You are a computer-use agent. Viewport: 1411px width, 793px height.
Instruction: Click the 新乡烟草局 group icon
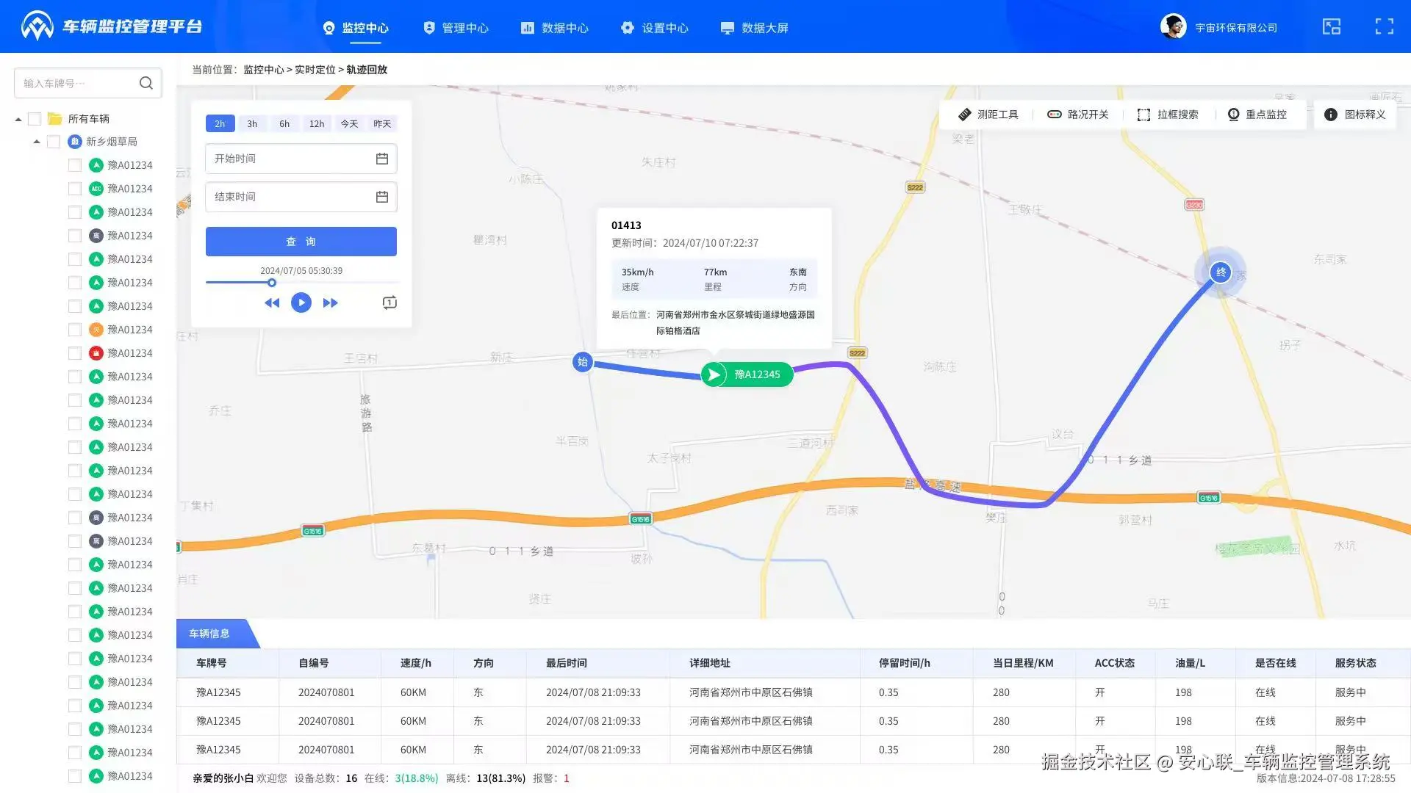pyautogui.click(x=75, y=142)
